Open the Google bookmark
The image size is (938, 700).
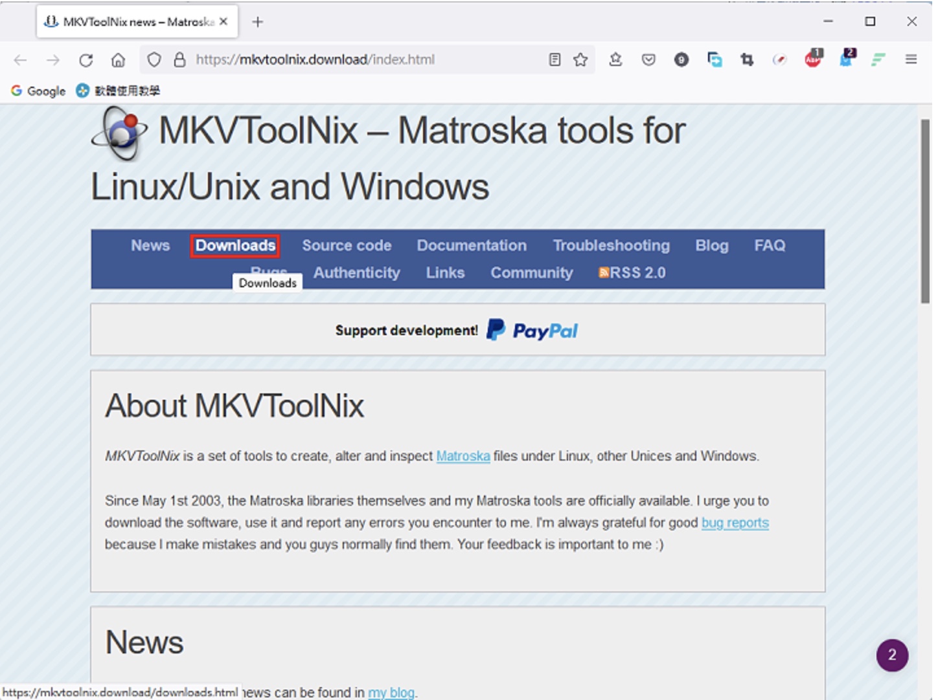[38, 91]
